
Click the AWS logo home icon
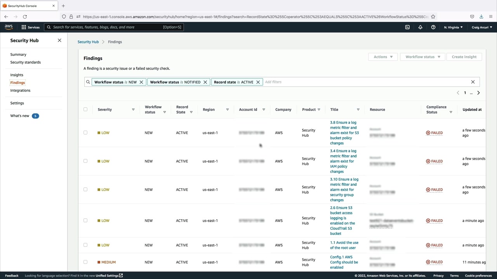9,27
